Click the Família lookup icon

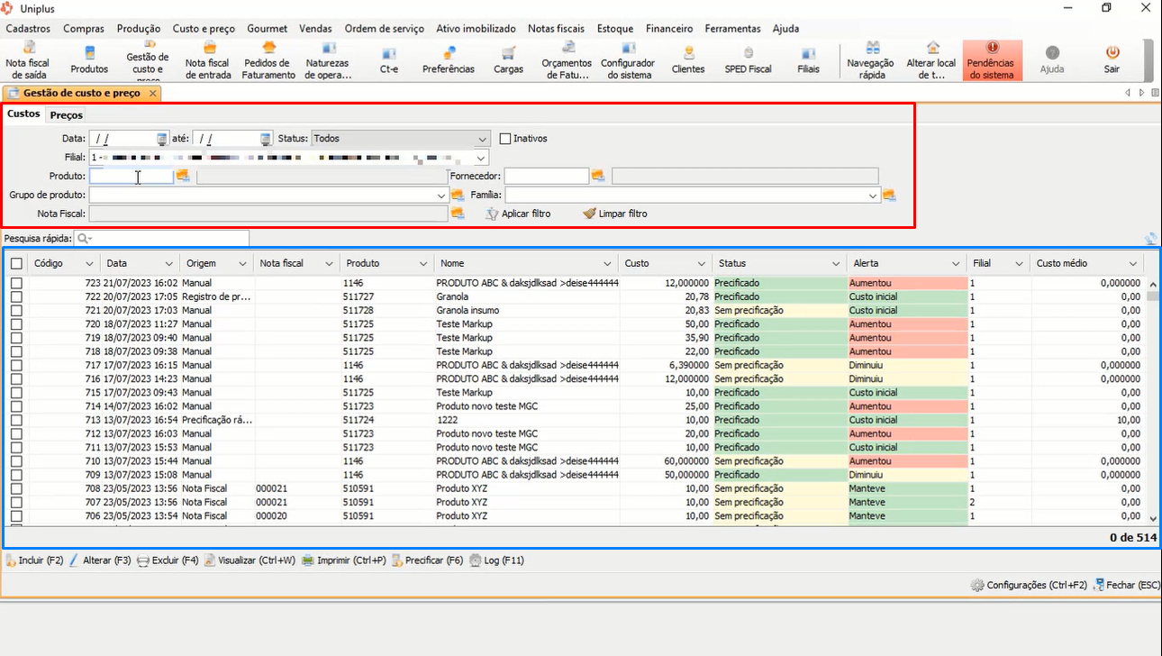click(x=889, y=195)
